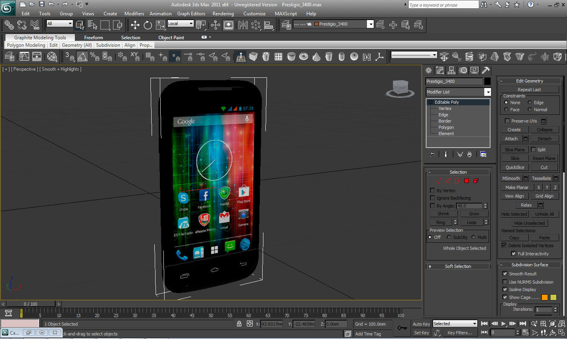The height and width of the screenshot is (339, 567).
Task: Select the Select and Link tool
Action: pos(9,25)
